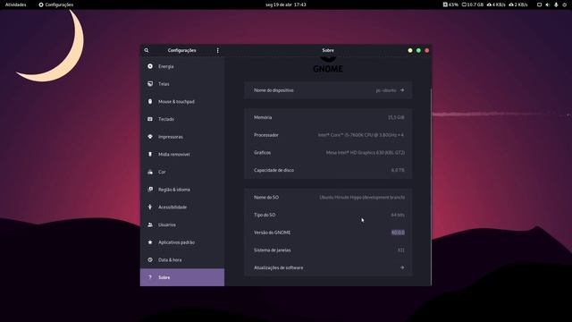Click the search icon in Configurações header
This screenshot has width=572, height=322.
[147, 50]
